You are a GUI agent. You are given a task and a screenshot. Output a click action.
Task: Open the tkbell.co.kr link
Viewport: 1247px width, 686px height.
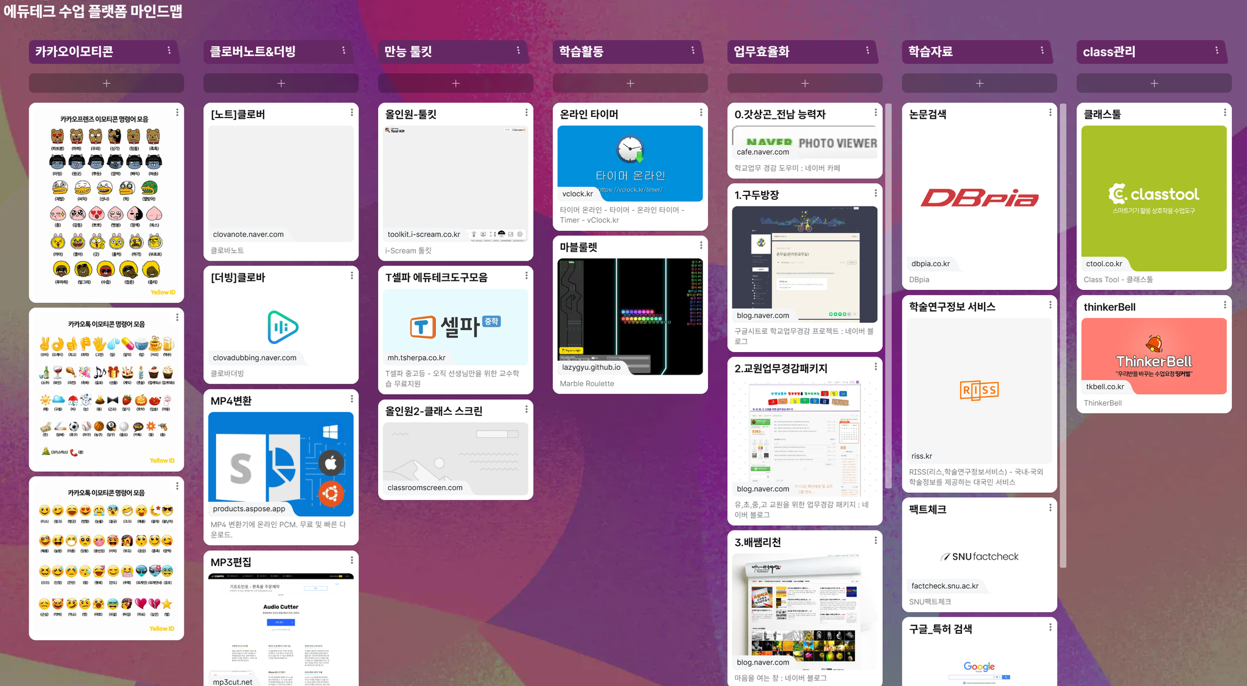coord(1105,387)
